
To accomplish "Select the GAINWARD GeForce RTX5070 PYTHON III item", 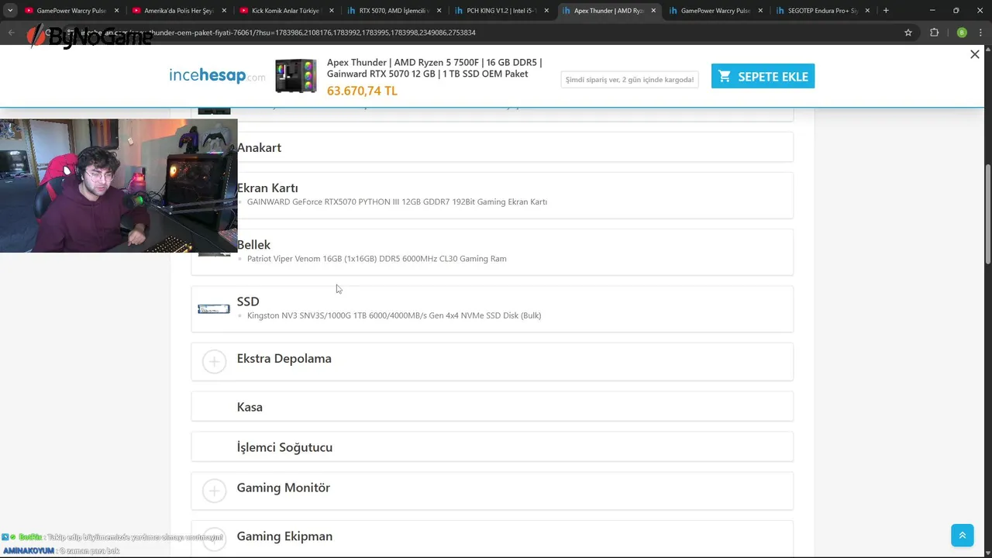I will 397,202.
